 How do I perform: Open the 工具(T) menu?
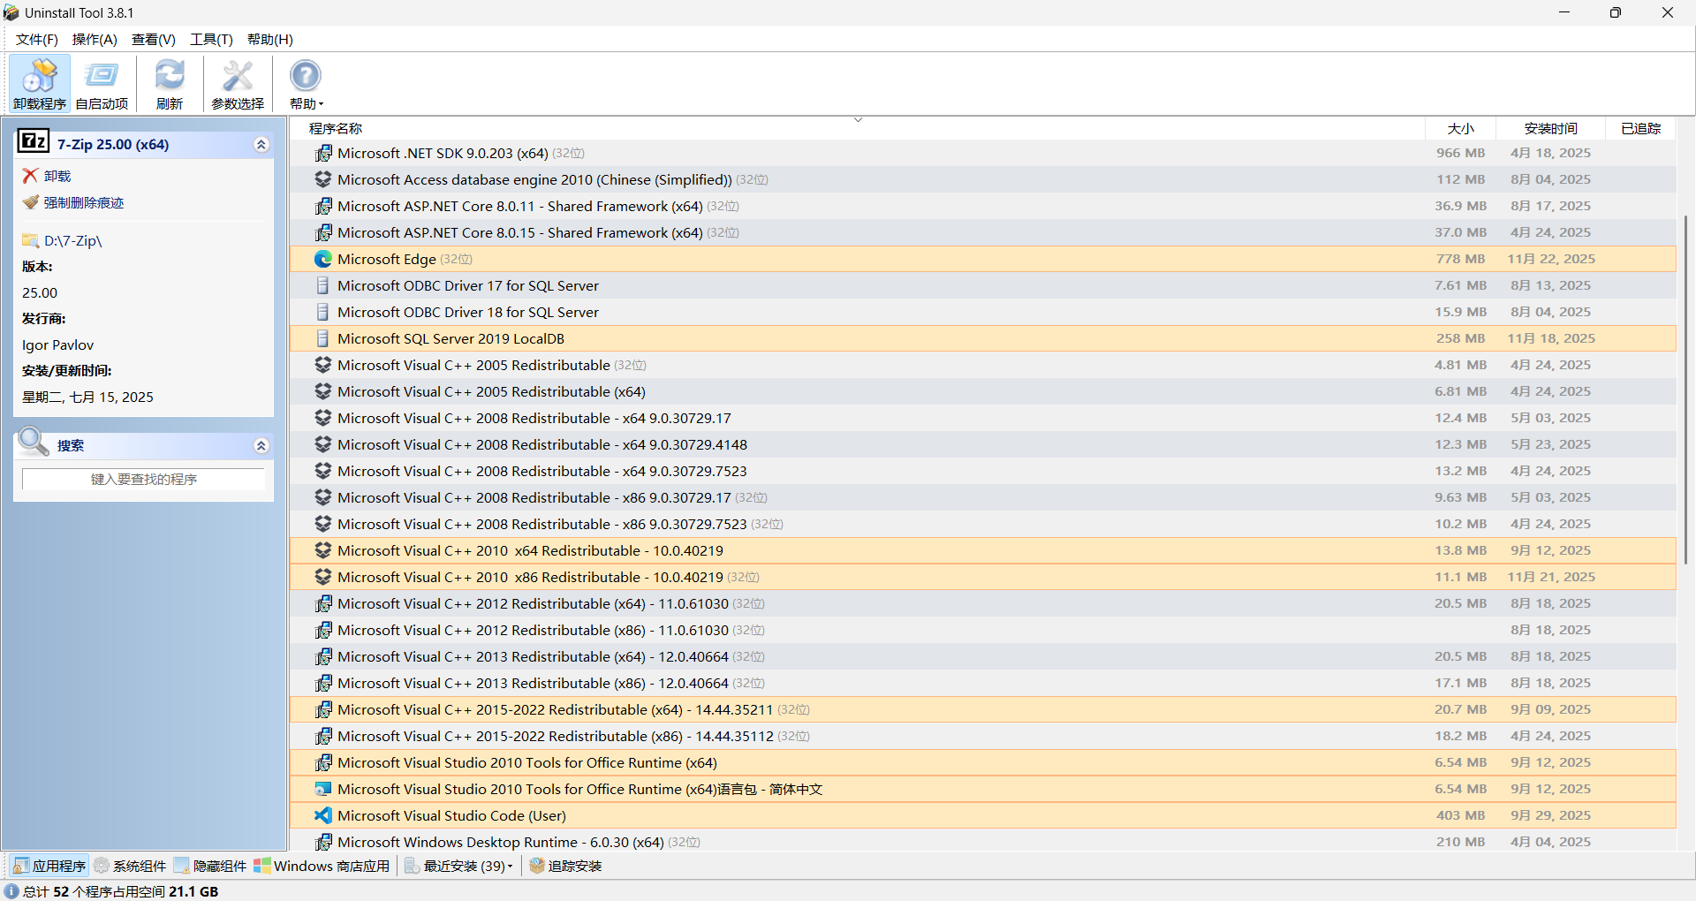[x=210, y=39]
